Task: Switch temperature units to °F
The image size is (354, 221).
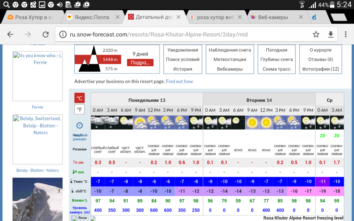Action: 79,110
